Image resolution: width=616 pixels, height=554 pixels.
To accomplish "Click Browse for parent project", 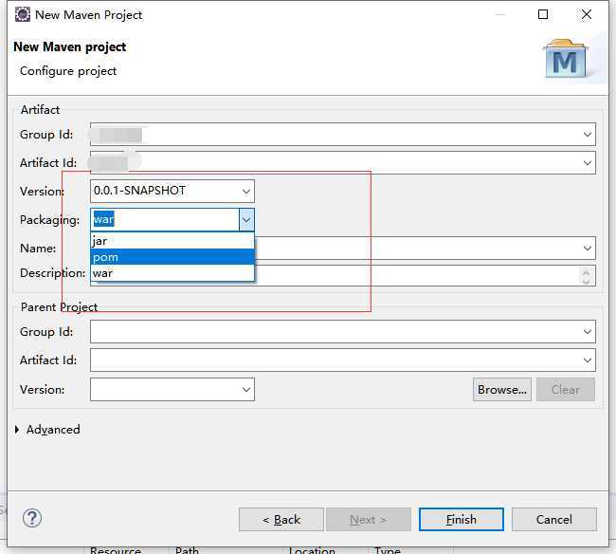I will point(502,390).
